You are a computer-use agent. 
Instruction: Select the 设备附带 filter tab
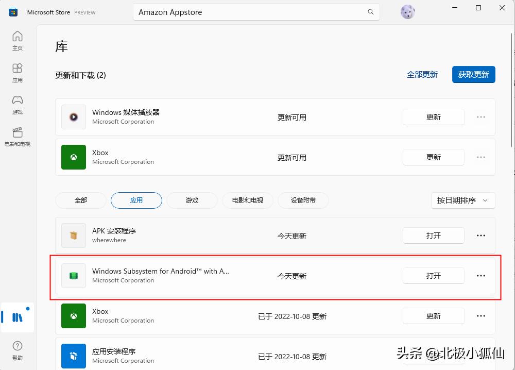tap(303, 200)
